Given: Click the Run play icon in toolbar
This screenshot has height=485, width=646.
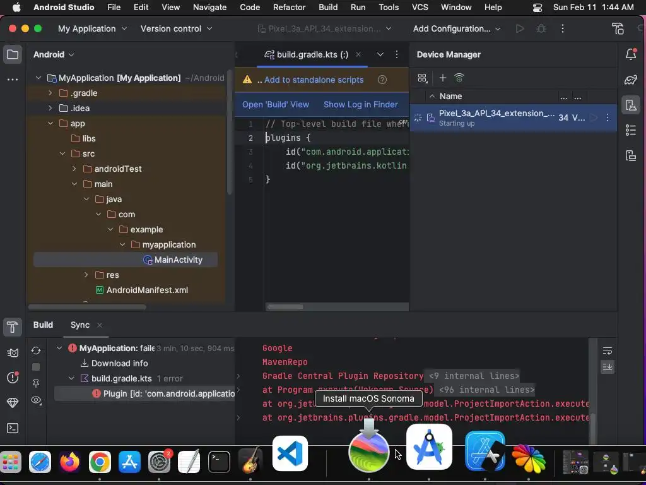Looking at the screenshot, I should click(520, 28).
